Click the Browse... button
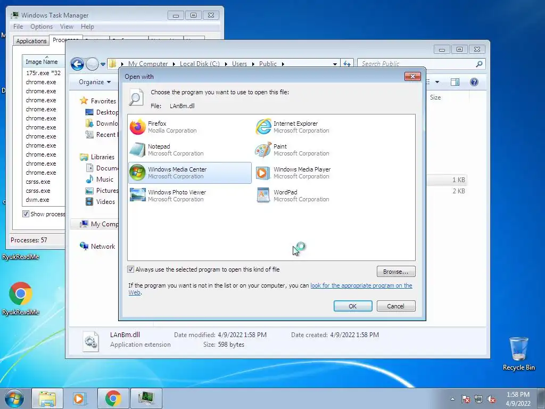 pyautogui.click(x=396, y=271)
